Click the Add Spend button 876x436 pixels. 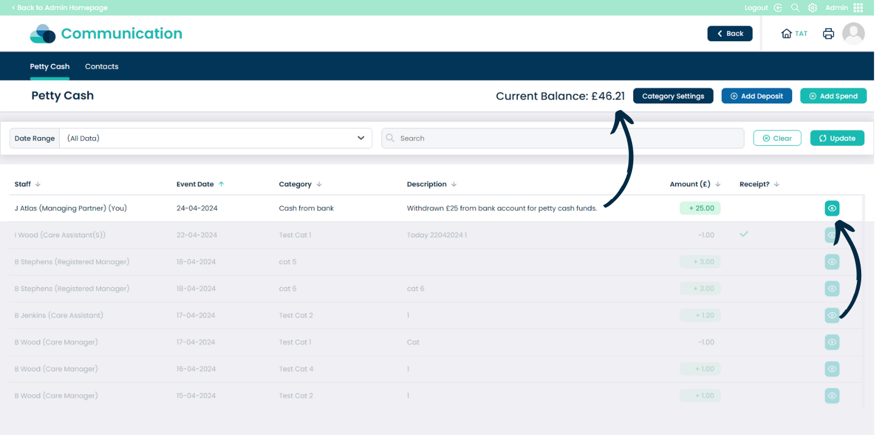click(833, 96)
